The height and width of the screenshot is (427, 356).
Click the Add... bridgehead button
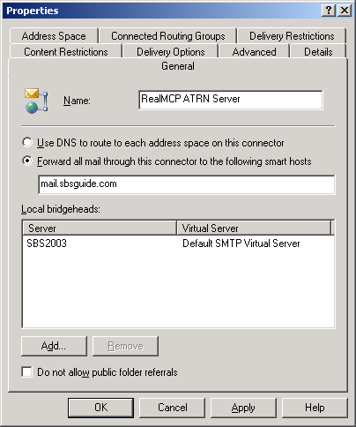pos(54,346)
